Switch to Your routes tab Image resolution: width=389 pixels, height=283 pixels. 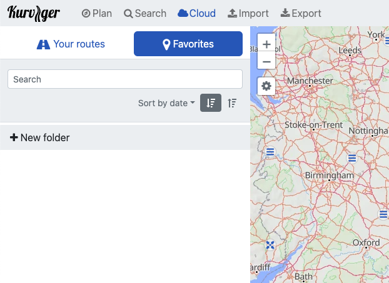tap(71, 44)
